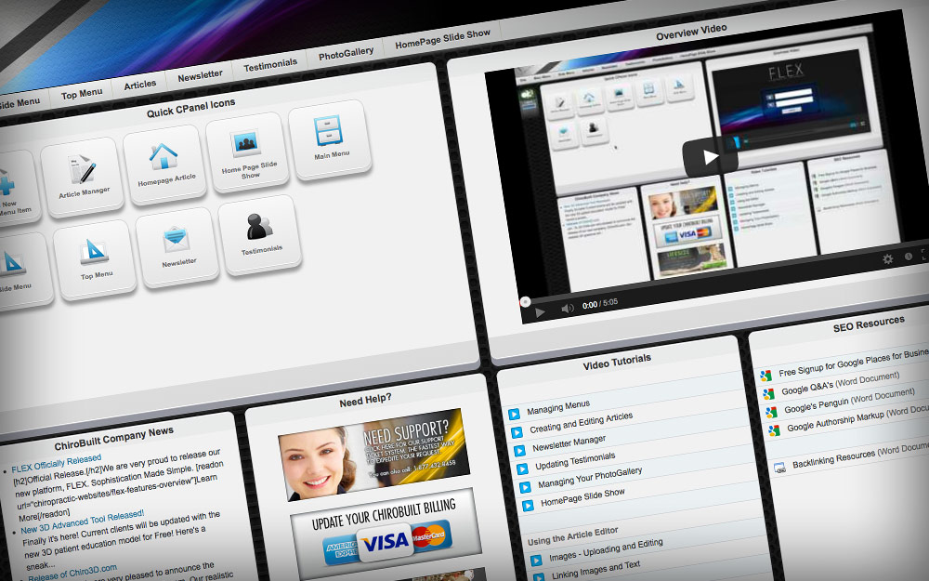Click Google icon beside Free Signup

(x=765, y=376)
